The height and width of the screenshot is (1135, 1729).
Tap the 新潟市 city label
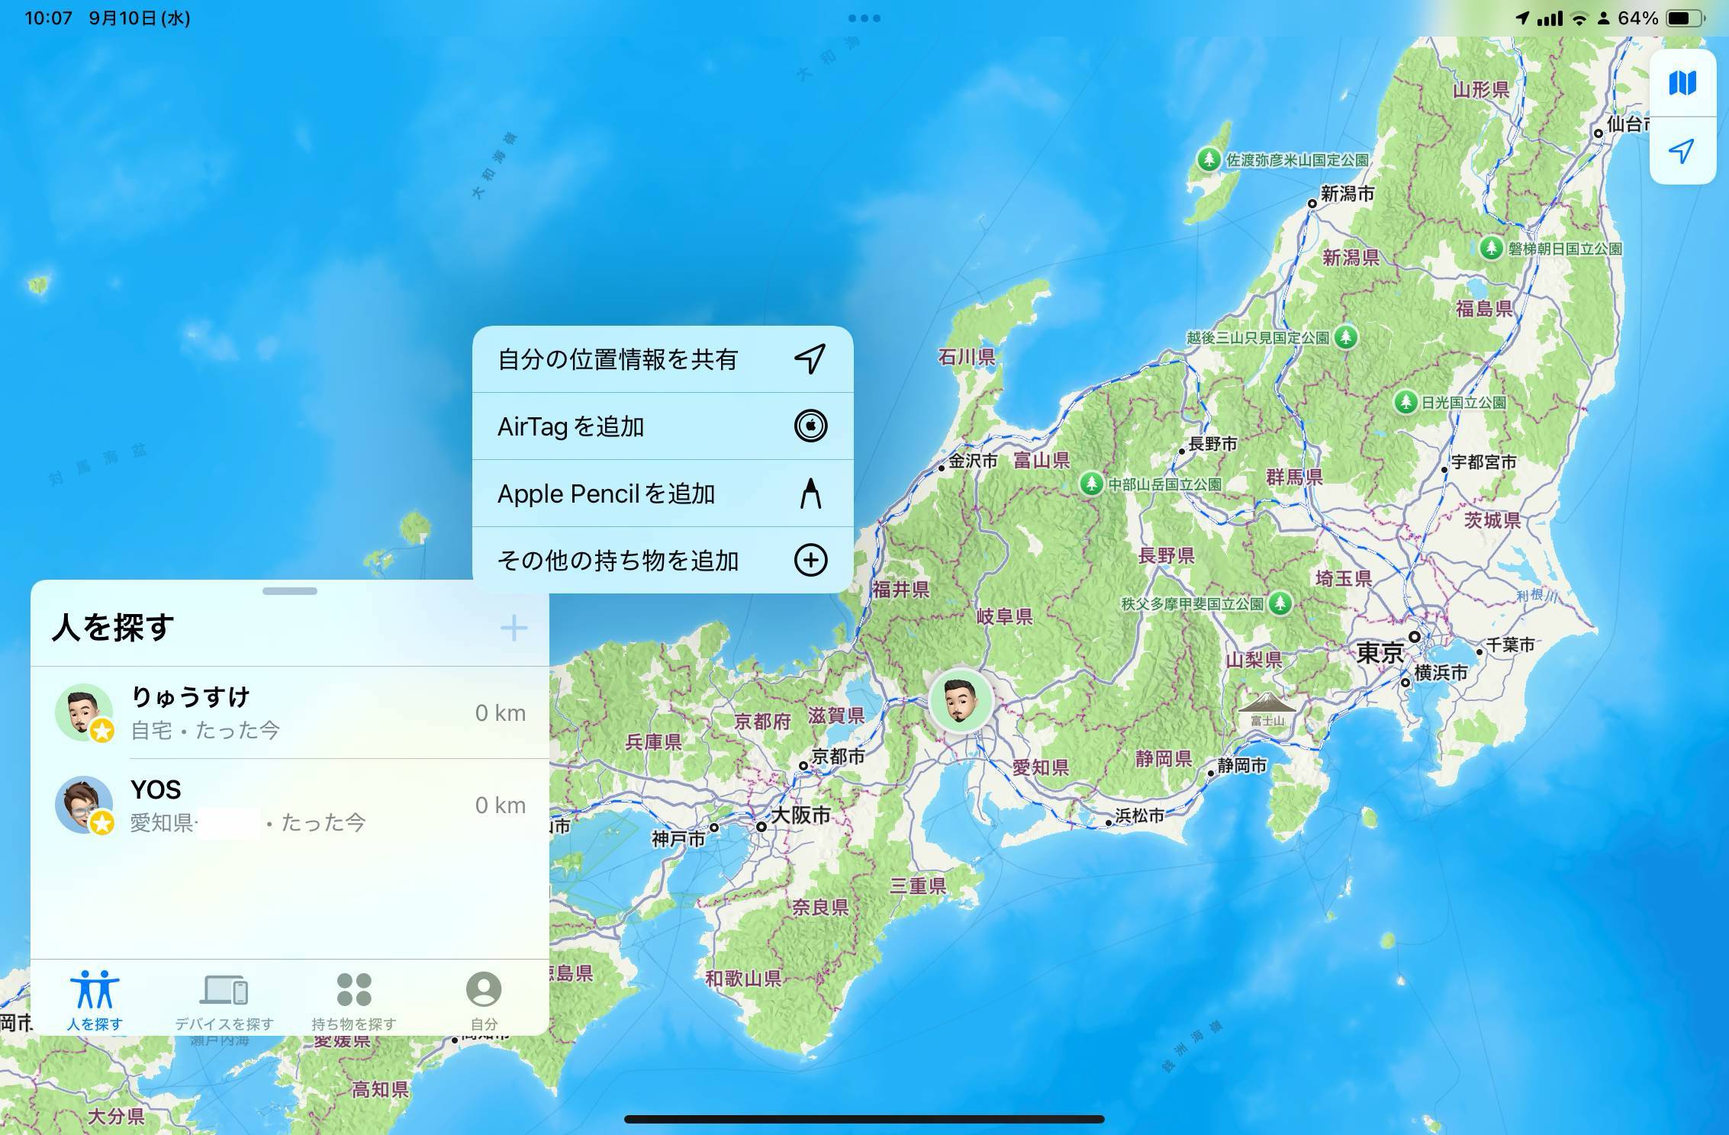(x=1347, y=194)
